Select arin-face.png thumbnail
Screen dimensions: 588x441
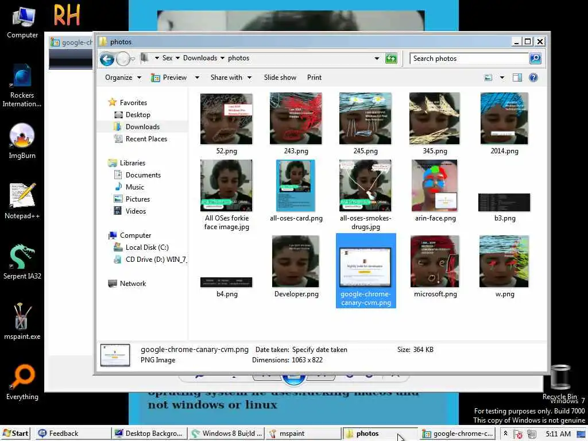pyautogui.click(x=435, y=186)
